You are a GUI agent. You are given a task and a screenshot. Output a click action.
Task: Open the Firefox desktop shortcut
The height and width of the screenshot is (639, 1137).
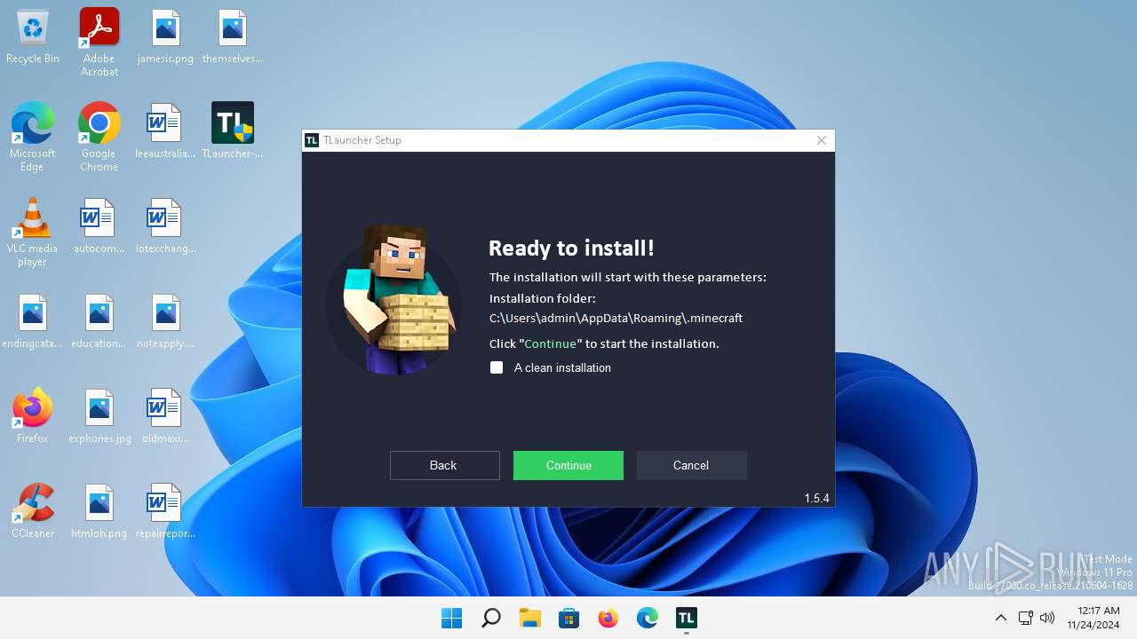click(33, 416)
